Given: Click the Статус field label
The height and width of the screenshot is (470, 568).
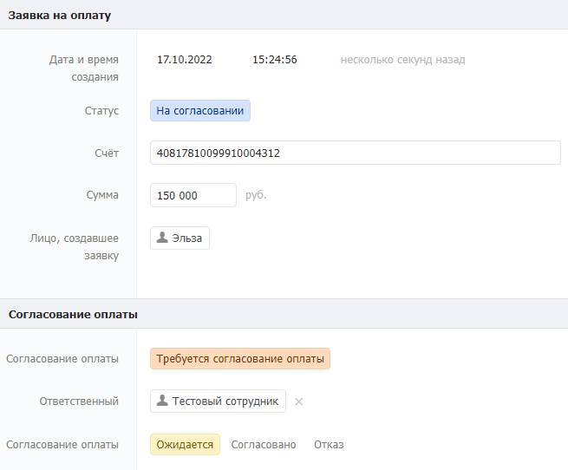Looking at the screenshot, I should [x=101, y=110].
